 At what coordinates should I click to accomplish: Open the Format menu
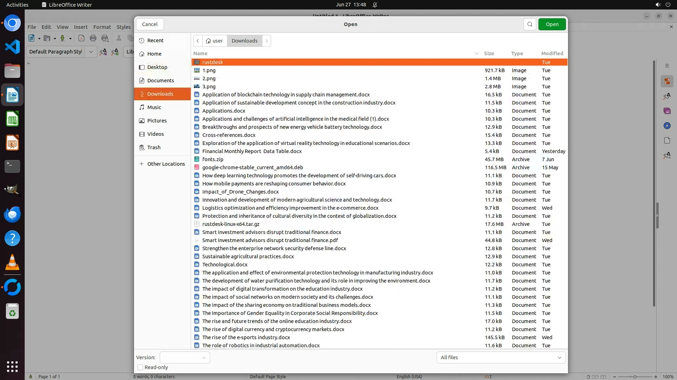click(102, 27)
